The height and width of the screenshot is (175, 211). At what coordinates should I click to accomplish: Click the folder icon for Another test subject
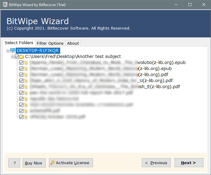point(21,57)
